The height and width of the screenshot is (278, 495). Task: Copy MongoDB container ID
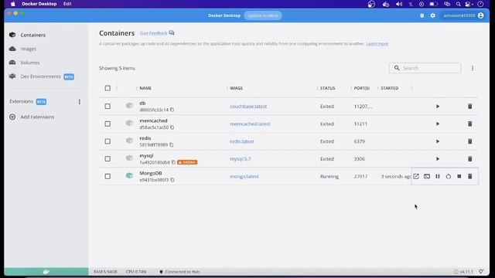(x=172, y=180)
